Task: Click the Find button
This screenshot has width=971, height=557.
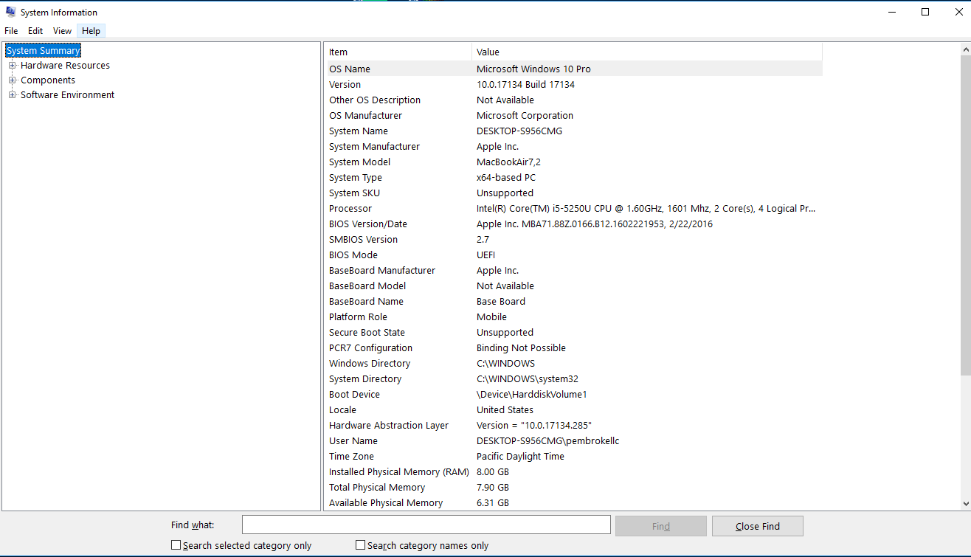Action: [661, 526]
